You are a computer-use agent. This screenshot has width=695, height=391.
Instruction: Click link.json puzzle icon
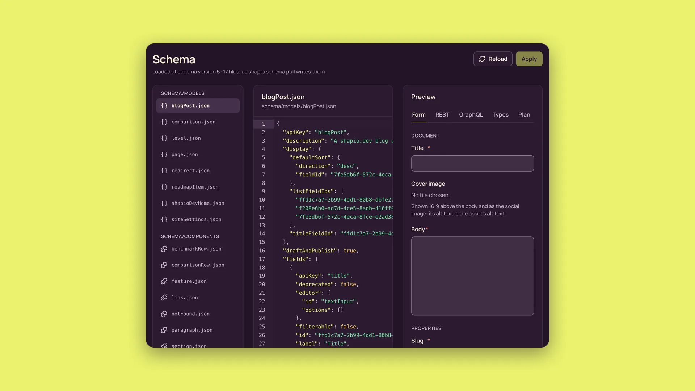164,298
